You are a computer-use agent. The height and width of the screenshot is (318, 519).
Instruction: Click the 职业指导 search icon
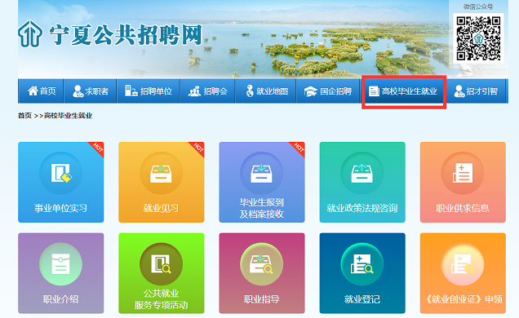click(x=262, y=264)
